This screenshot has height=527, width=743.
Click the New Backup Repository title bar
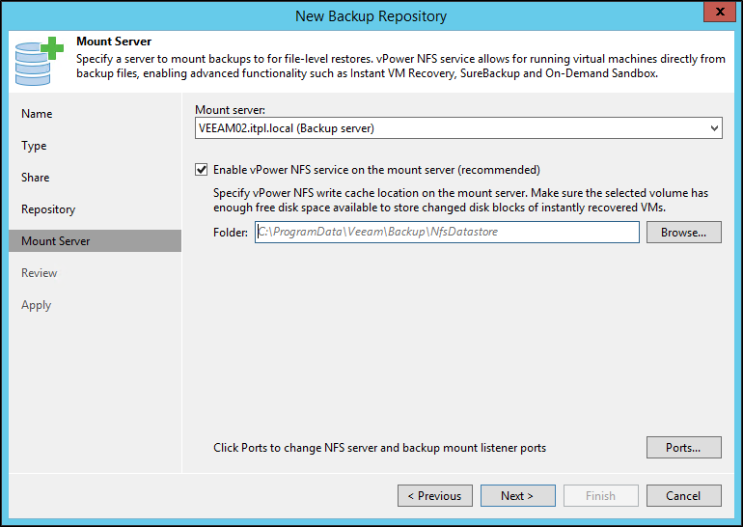point(371,15)
